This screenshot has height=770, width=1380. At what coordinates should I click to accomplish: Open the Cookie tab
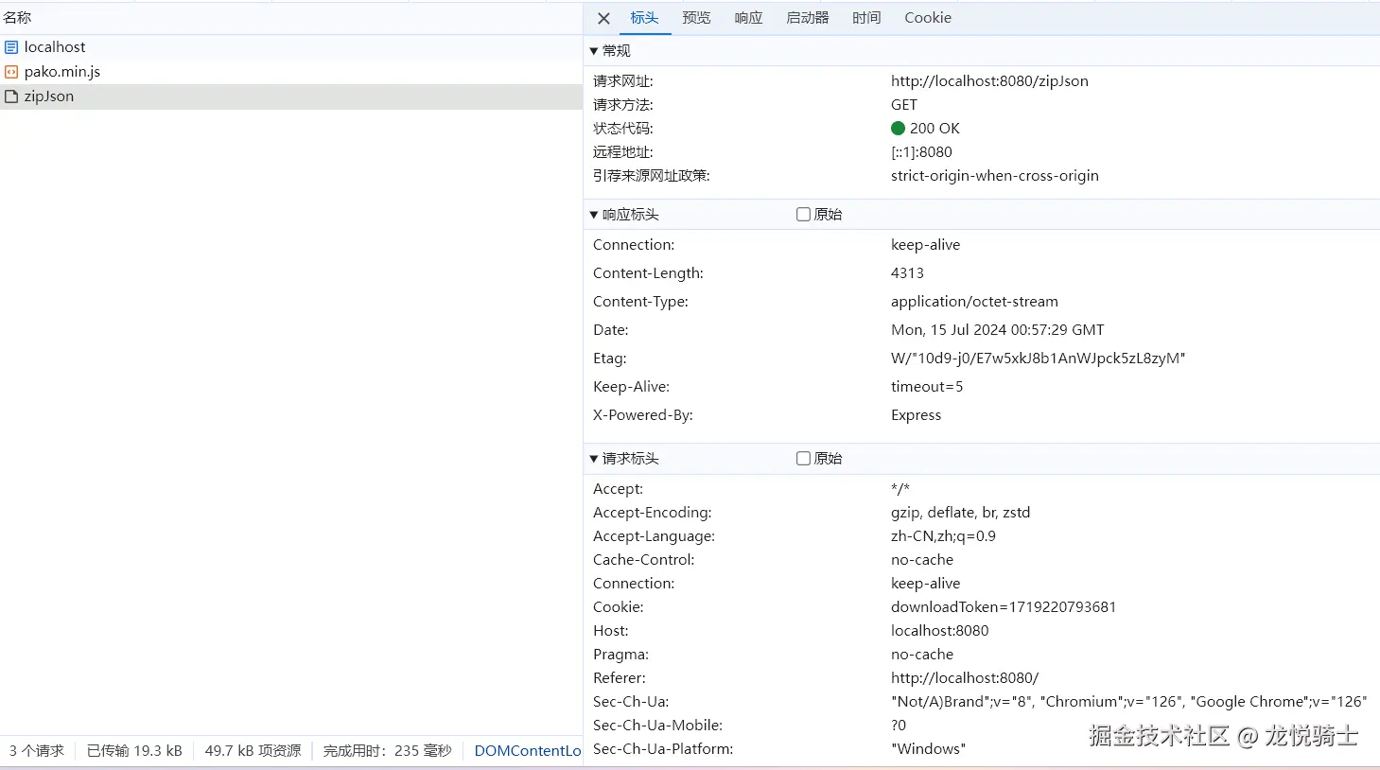click(x=928, y=18)
